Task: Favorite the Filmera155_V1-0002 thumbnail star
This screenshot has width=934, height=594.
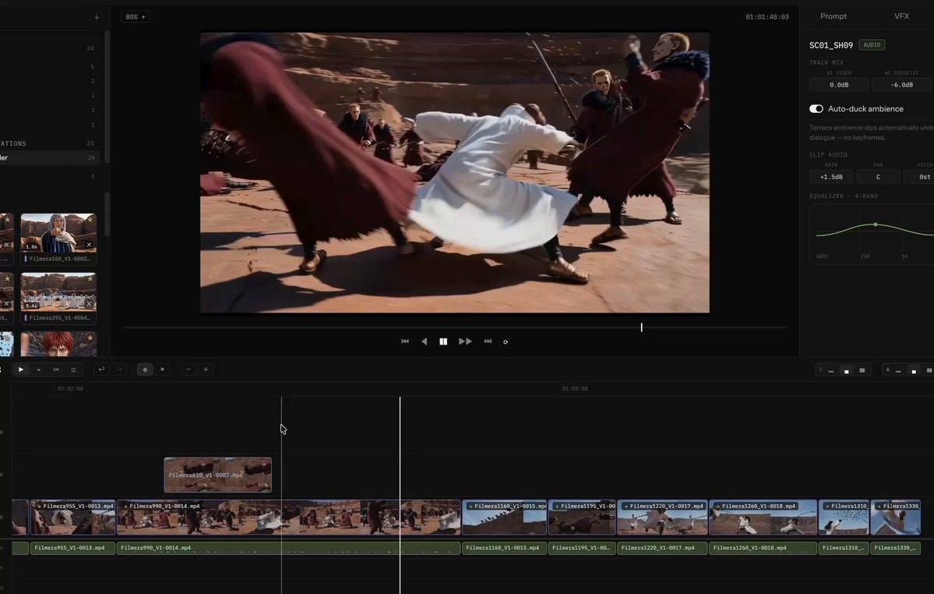Action: click(x=90, y=219)
